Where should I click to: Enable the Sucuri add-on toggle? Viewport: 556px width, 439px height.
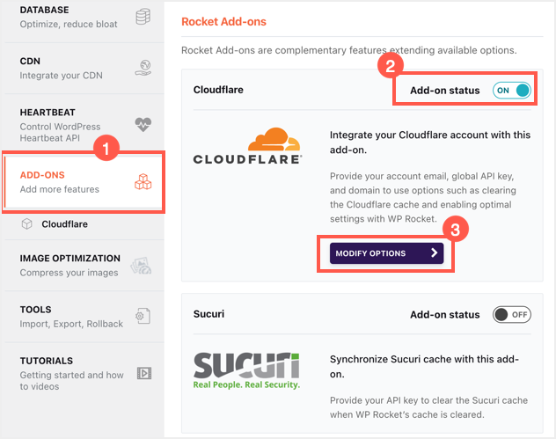pos(512,314)
